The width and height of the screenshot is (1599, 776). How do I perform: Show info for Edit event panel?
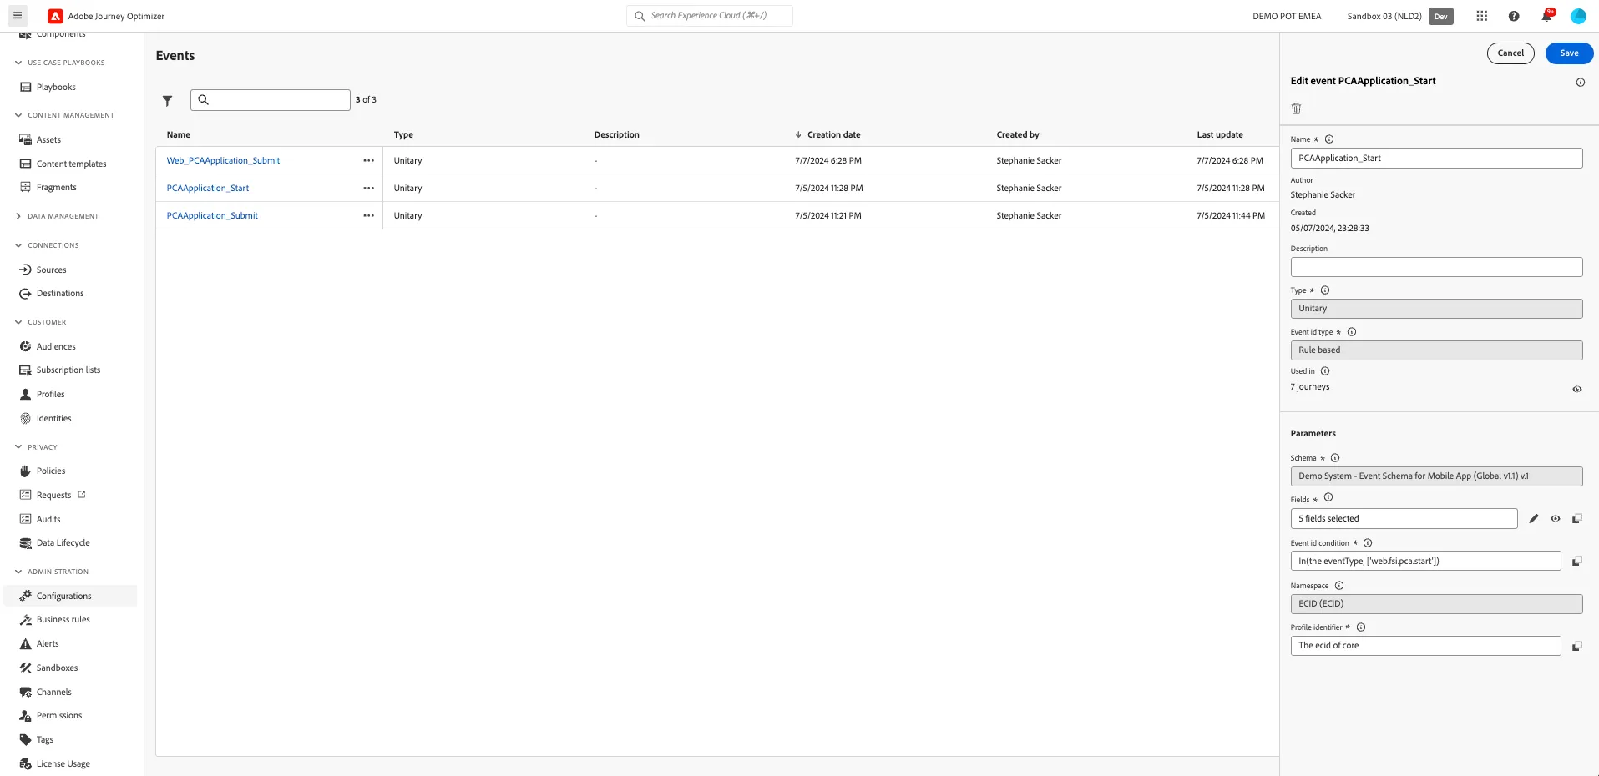(x=1580, y=83)
